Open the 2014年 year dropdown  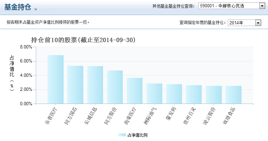tap(244, 23)
